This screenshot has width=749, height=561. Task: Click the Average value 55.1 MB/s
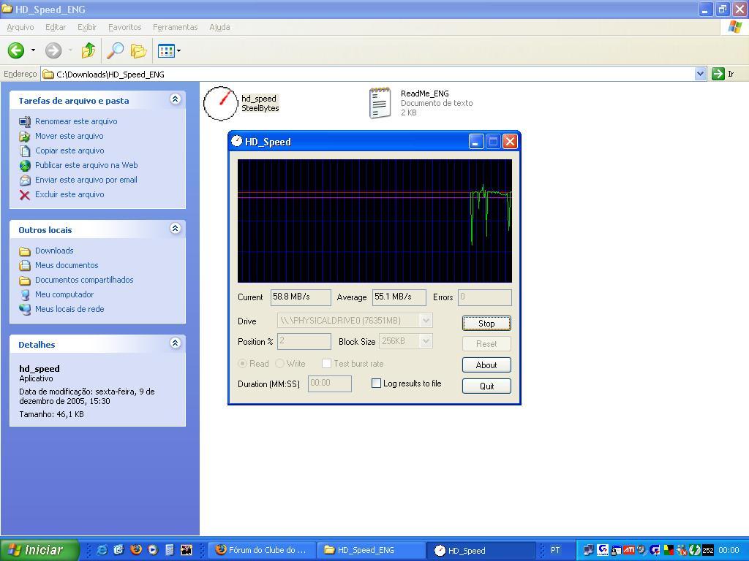(x=399, y=297)
